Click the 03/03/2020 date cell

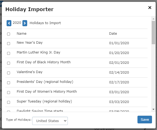coord(119,102)
